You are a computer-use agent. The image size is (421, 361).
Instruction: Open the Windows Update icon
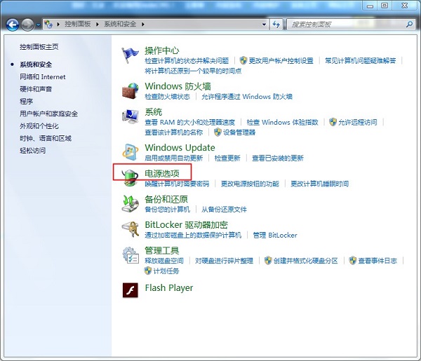tap(131, 152)
